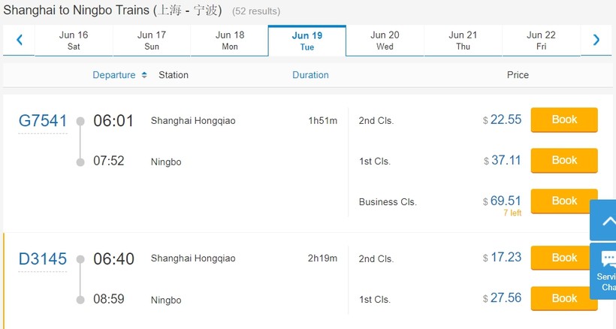Sort trains by Departure time
The width and height of the screenshot is (616, 329).
pyautogui.click(x=114, y=75)
